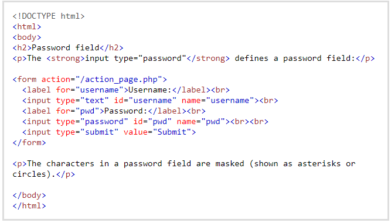Click the 'Username:' label text
Viewport: 391px width, 223px height.
click(x=150, y=90)
